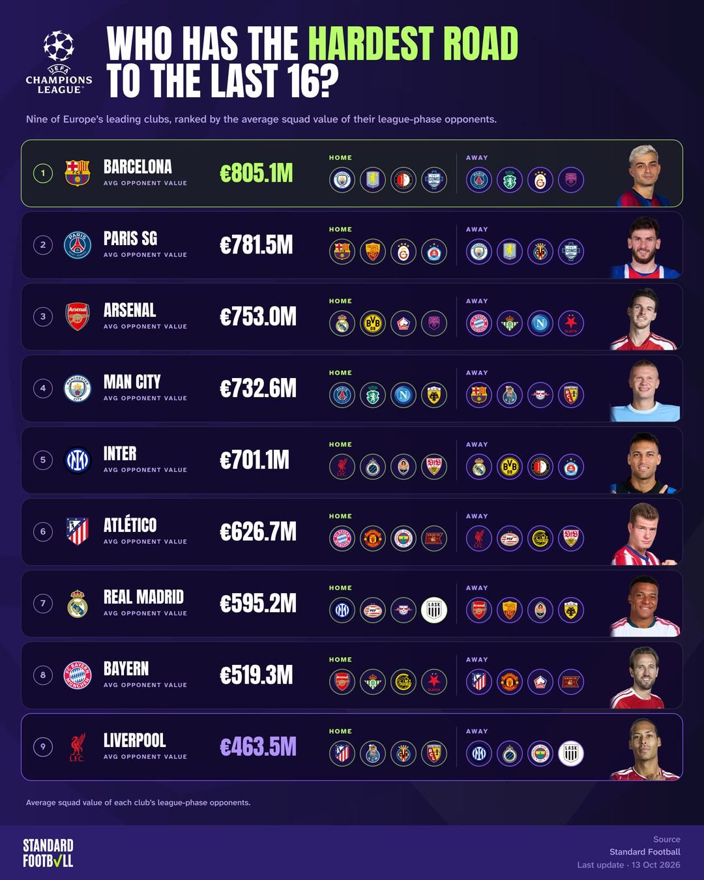Click the UEFA Champions League logo
704x880 pixels.
pyautogui.click(x=59, y=62)
